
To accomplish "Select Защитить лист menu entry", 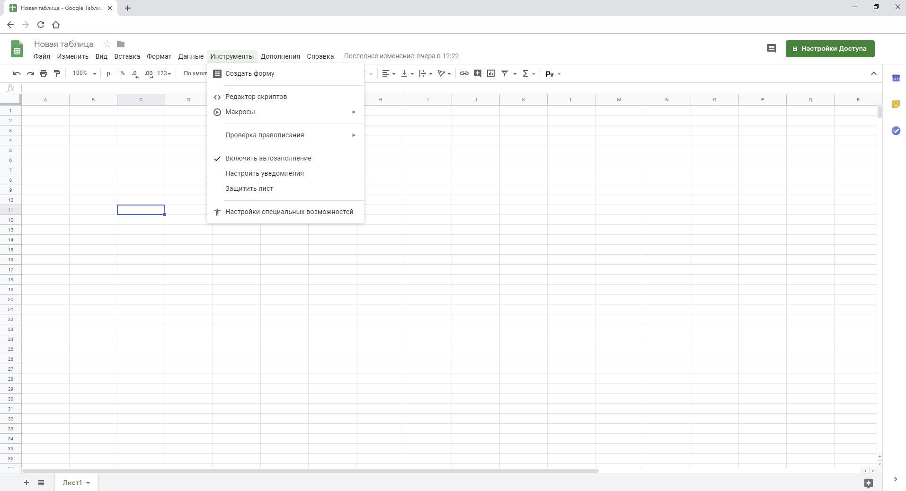I will 249,188.
